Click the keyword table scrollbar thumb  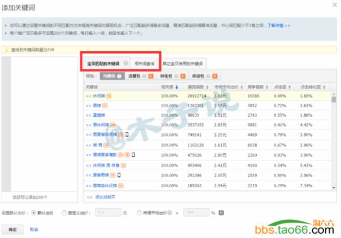[334, 99]
